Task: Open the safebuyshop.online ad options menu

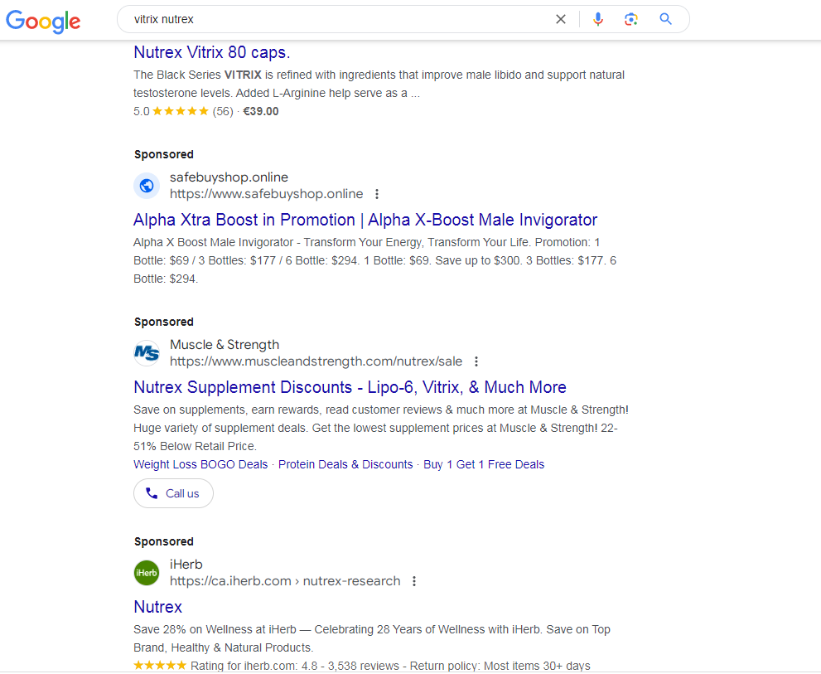Action: (x=377, y=194)
